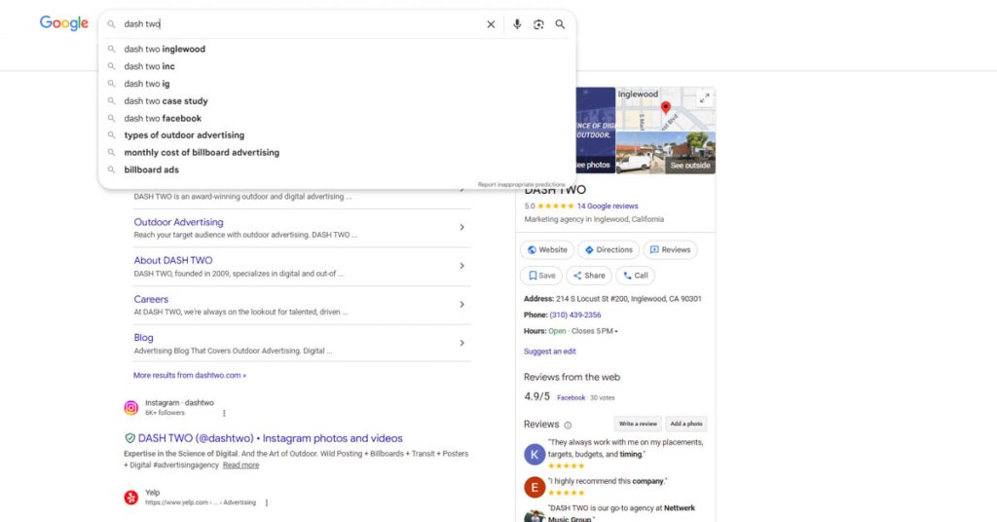
Task: Open the 'Careers' sitelink
Action: (151, 299)
